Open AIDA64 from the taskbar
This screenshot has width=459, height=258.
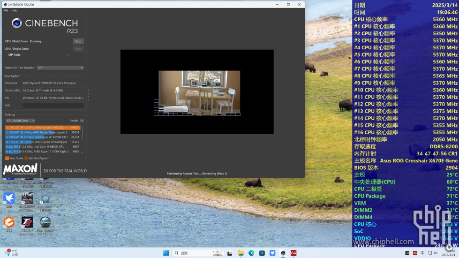(293, 253)
